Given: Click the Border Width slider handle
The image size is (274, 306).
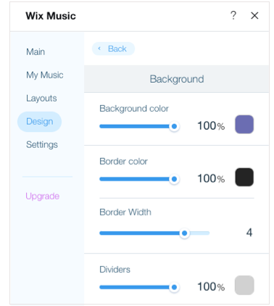Looking at the screenshot, I should click(184, 233).
